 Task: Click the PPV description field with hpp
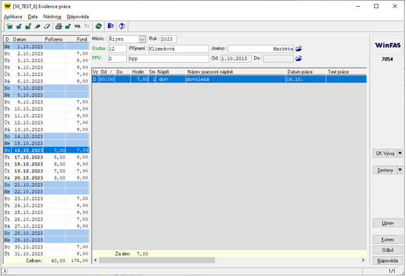click(x=168, y=59)
